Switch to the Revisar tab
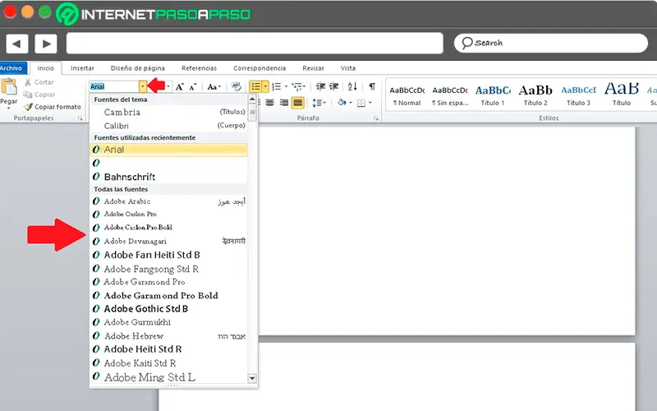657x411 pixels. pyautogui.click(x=314, y=68)
